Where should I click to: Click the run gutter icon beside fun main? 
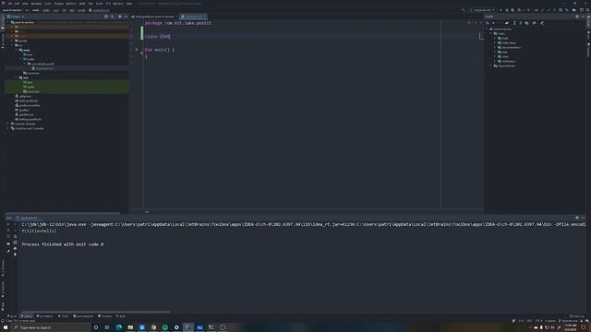[137, 50]
